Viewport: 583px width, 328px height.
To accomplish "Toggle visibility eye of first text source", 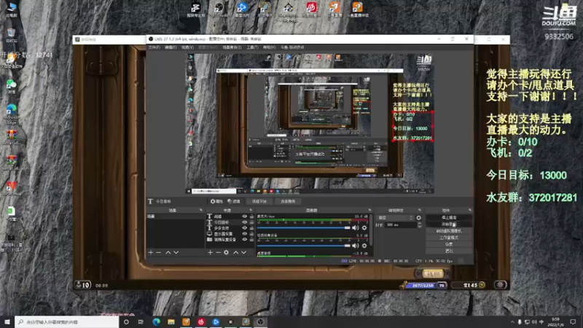I will click(x=245, y=216).
